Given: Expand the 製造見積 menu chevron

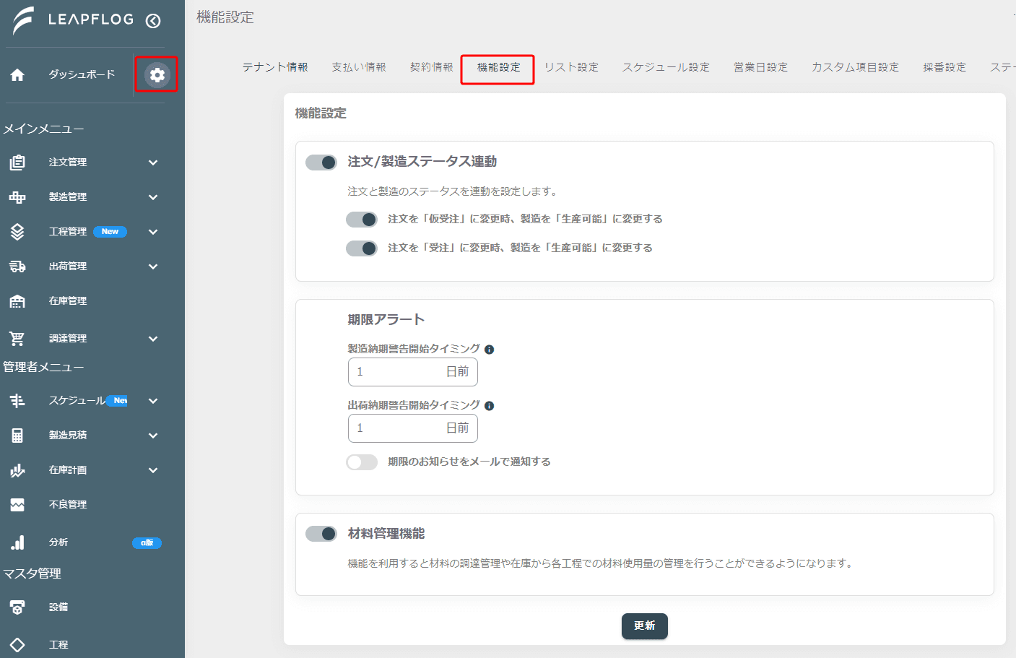Looking at the screenshot, I should 153,436.
